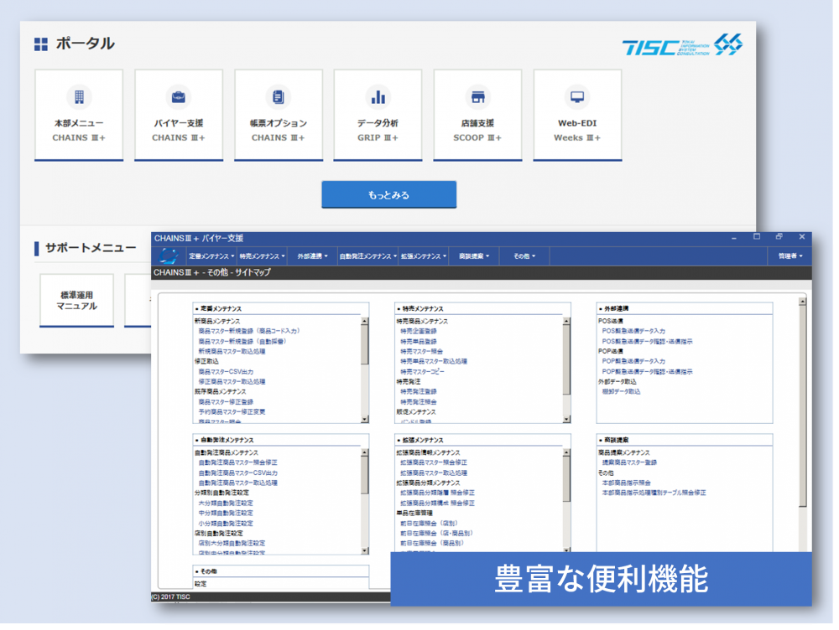
Task: Restore down the CHAINS Ⅲ+ window
Action: tap(779, 237)
